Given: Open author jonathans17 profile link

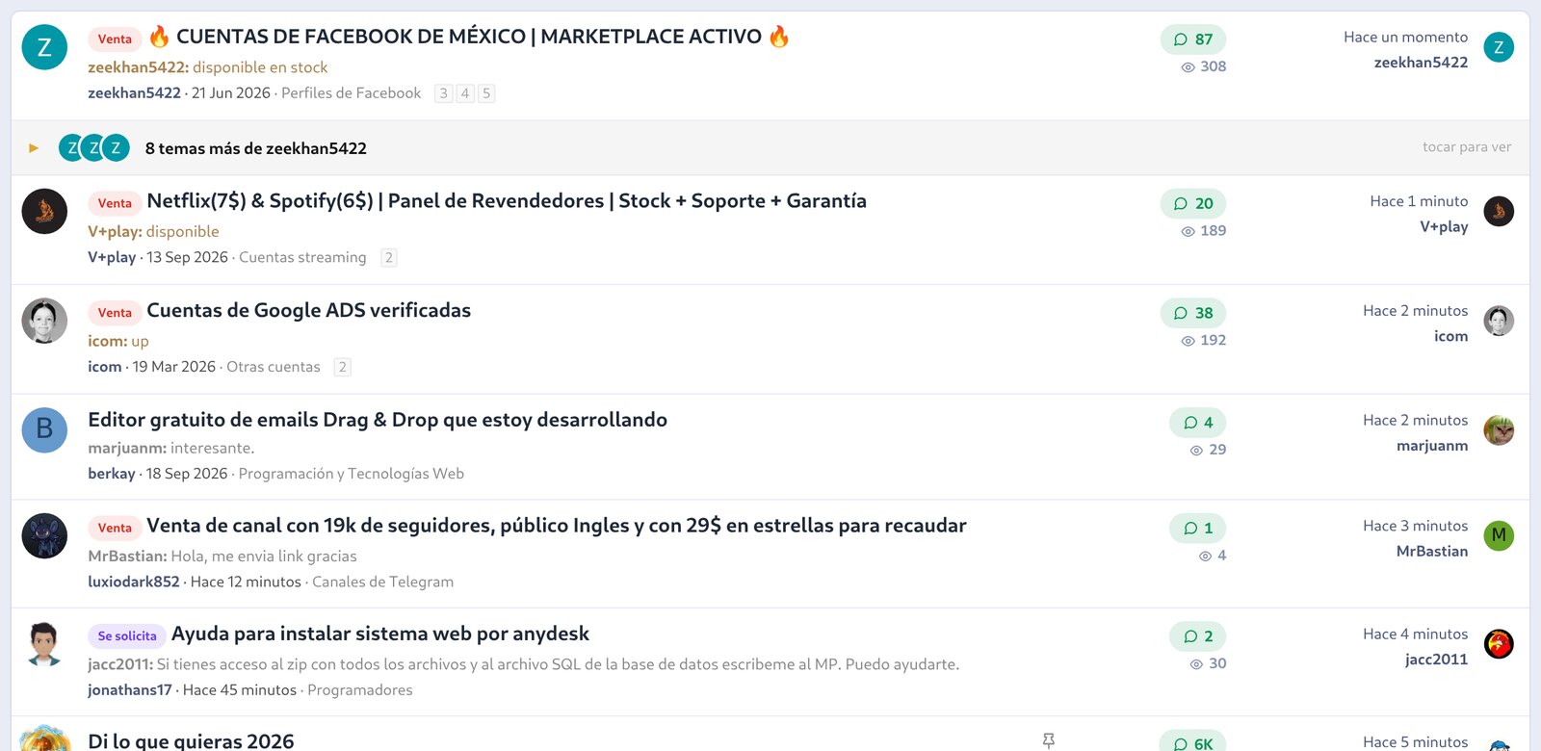Looking at the screenshot, I should [130, 690].
